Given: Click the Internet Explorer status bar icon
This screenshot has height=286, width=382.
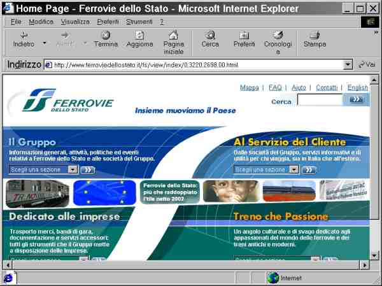Looking at the screenshot, I should (x=10, y=278).
